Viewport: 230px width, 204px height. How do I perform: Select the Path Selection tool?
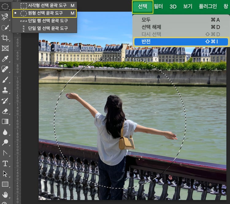(x=5, y=174)
